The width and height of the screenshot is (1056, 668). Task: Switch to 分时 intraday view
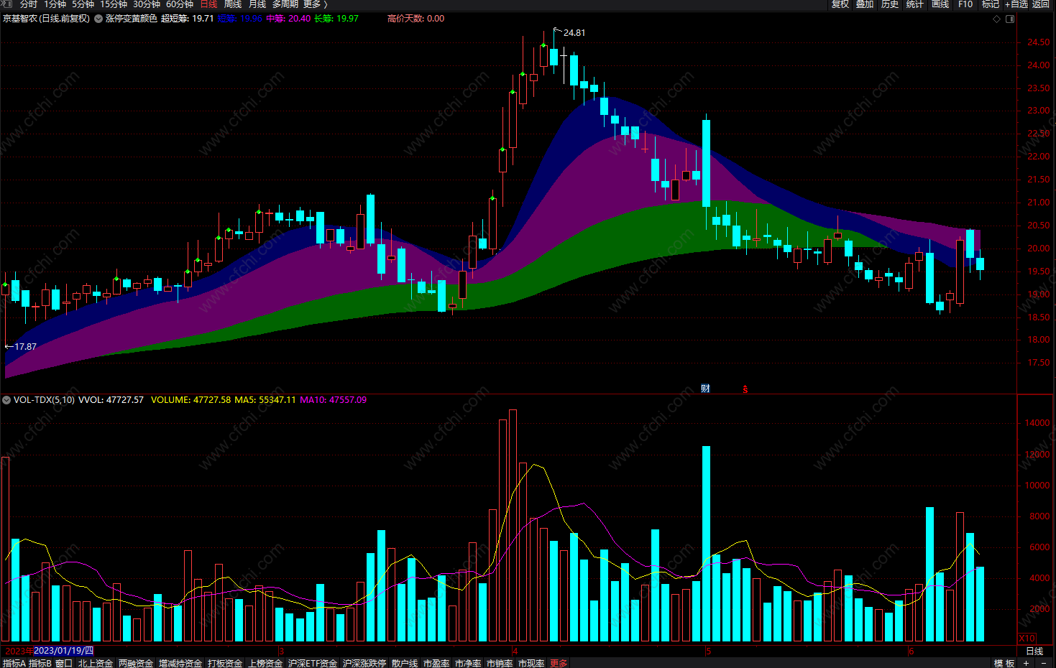[x=28, y=4]
